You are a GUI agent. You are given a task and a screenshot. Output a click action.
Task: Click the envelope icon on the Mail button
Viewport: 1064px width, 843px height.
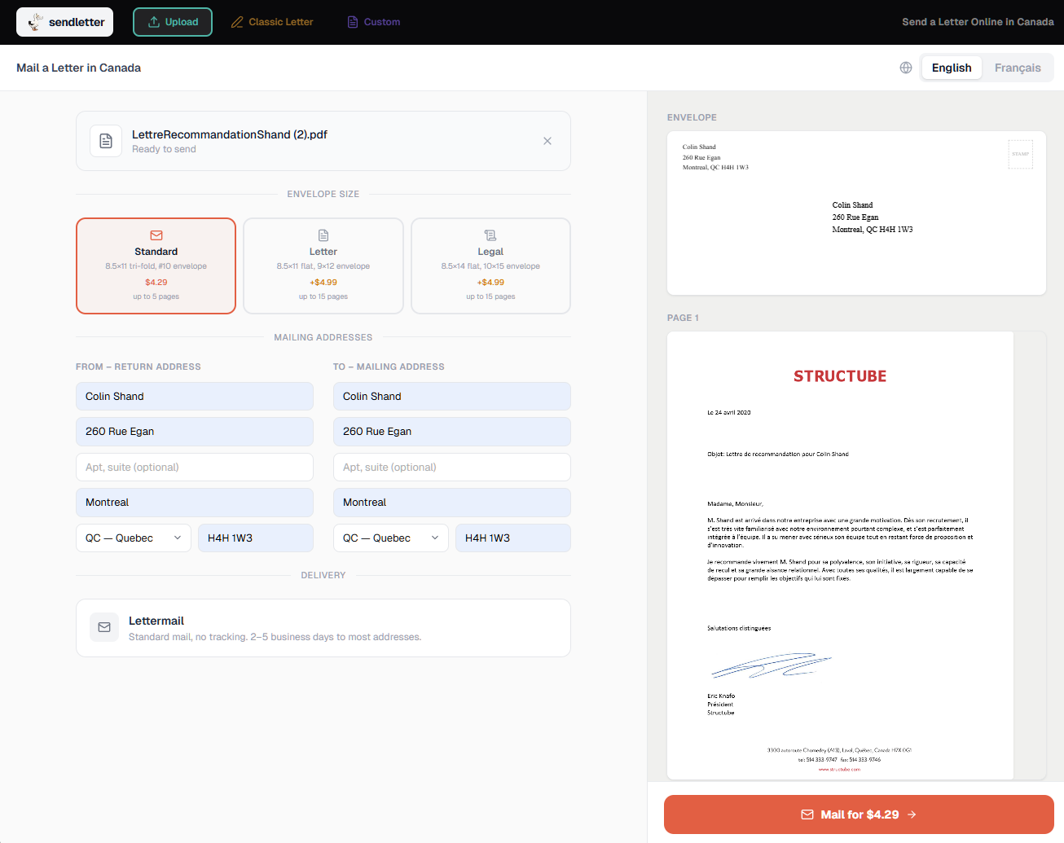pyautogui.click(x=807, y=814)
